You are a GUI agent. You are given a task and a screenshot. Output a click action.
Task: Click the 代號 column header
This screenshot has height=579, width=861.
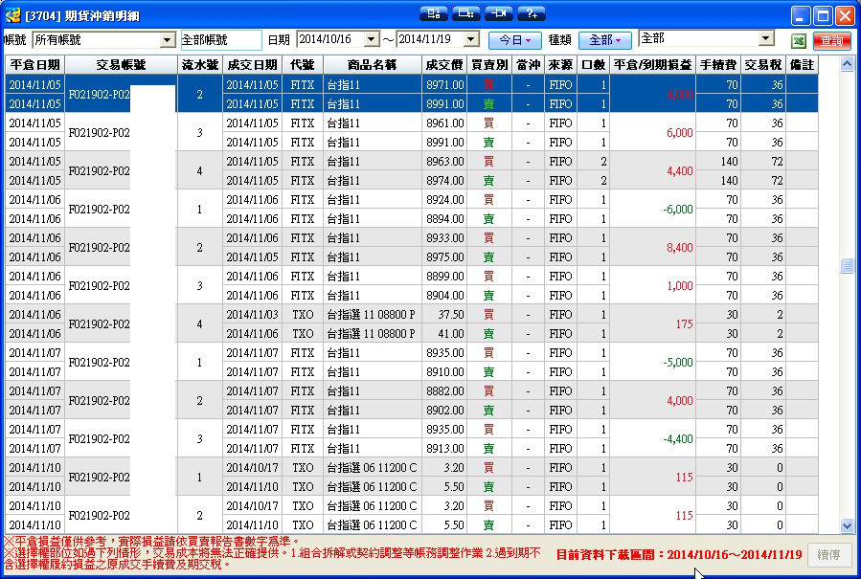click(303, 65)
